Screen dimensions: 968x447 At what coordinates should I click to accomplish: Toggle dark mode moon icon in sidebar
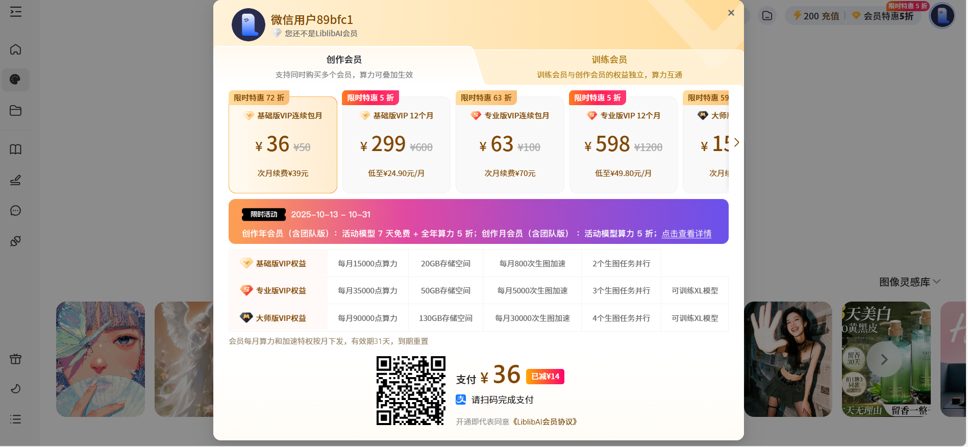(16, 389)
